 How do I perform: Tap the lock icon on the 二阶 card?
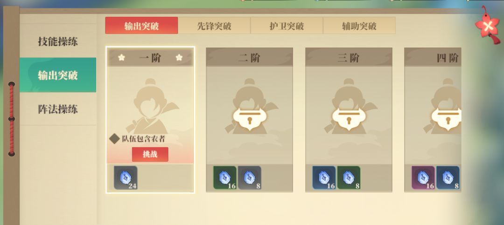pos(249,119)
